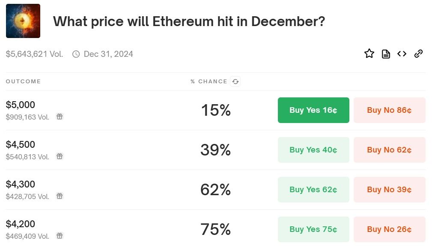Screen dimensions: 432x249
Task: Click the star icon to favorite market
Action: click(x=369, y=54)
